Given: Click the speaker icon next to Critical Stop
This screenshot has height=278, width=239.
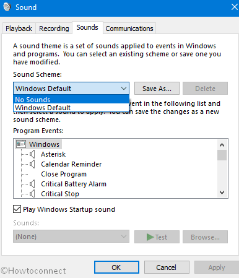Looking at the screenshot, I should [32, 194].
